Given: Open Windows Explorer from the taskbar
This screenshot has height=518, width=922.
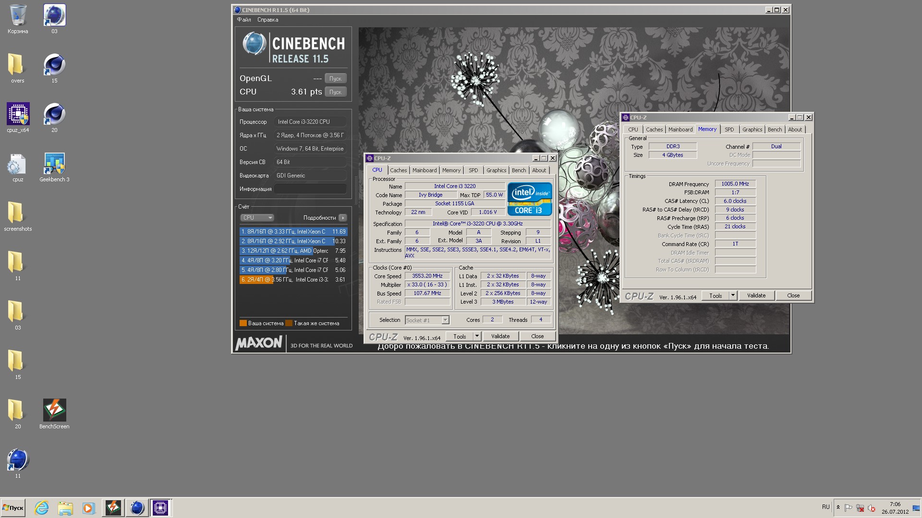Looking at the screenshot, I should (65, 508).
